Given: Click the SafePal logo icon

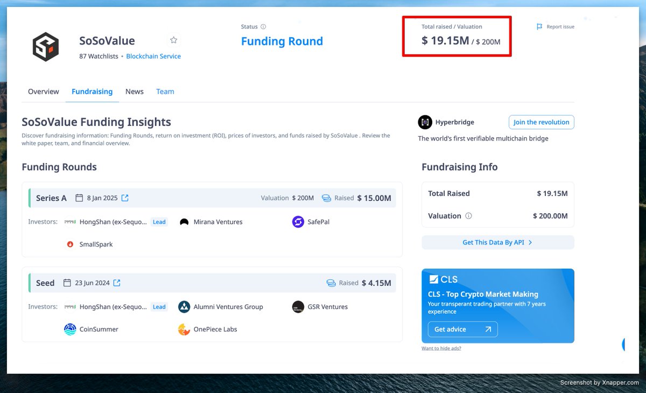Looking at the screenshot, I should pyautogui.click(x=298, y=222).
